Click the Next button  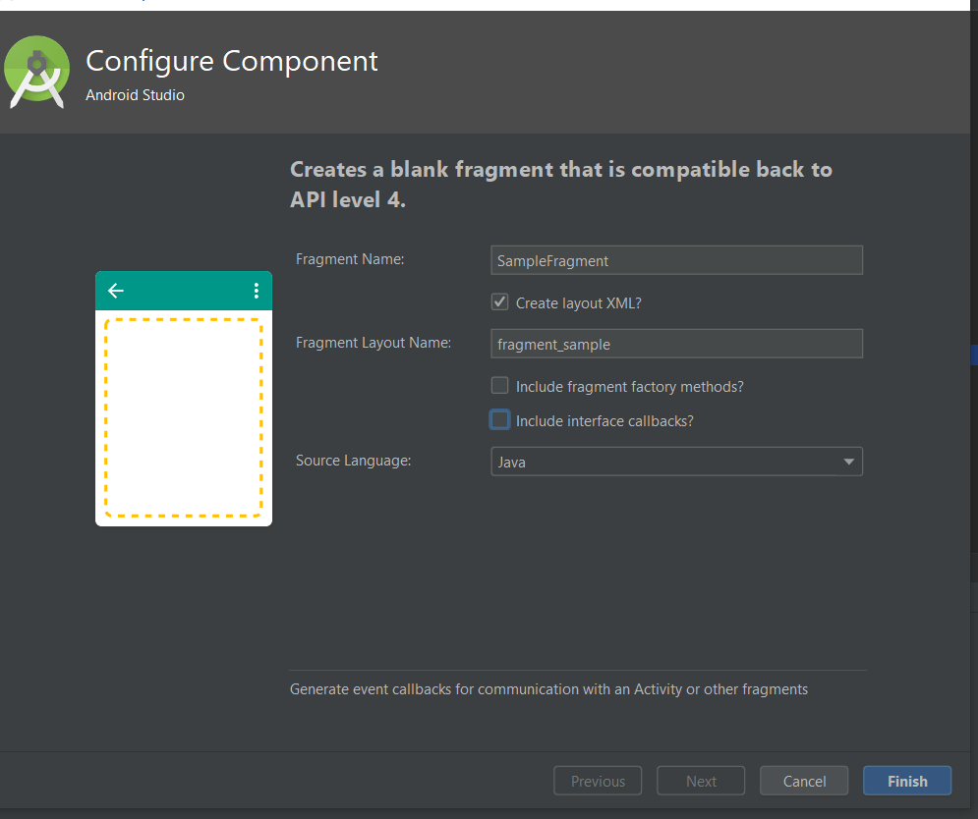click(x=701, y=782)
